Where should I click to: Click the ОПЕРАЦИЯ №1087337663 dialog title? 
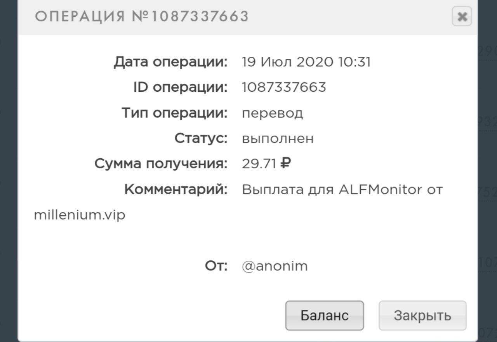142,16
